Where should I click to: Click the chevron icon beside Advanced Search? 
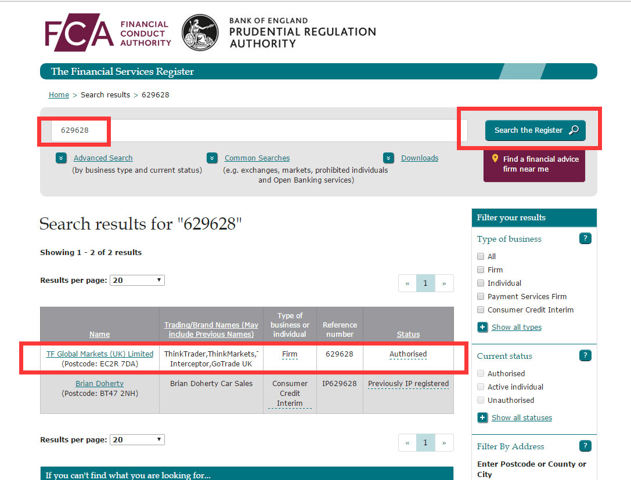pyautogui.click(x=61, y=158)
